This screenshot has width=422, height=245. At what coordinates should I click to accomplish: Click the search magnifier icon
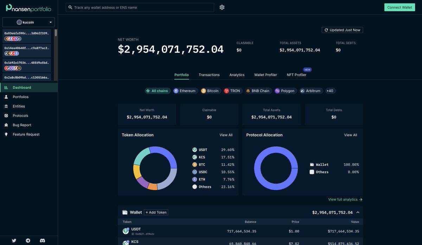coord(70,7)
